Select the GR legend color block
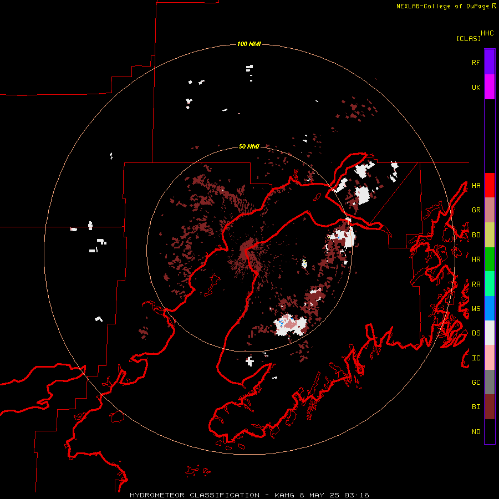Viewport: 499px width, 499px height. pos(490,210)
